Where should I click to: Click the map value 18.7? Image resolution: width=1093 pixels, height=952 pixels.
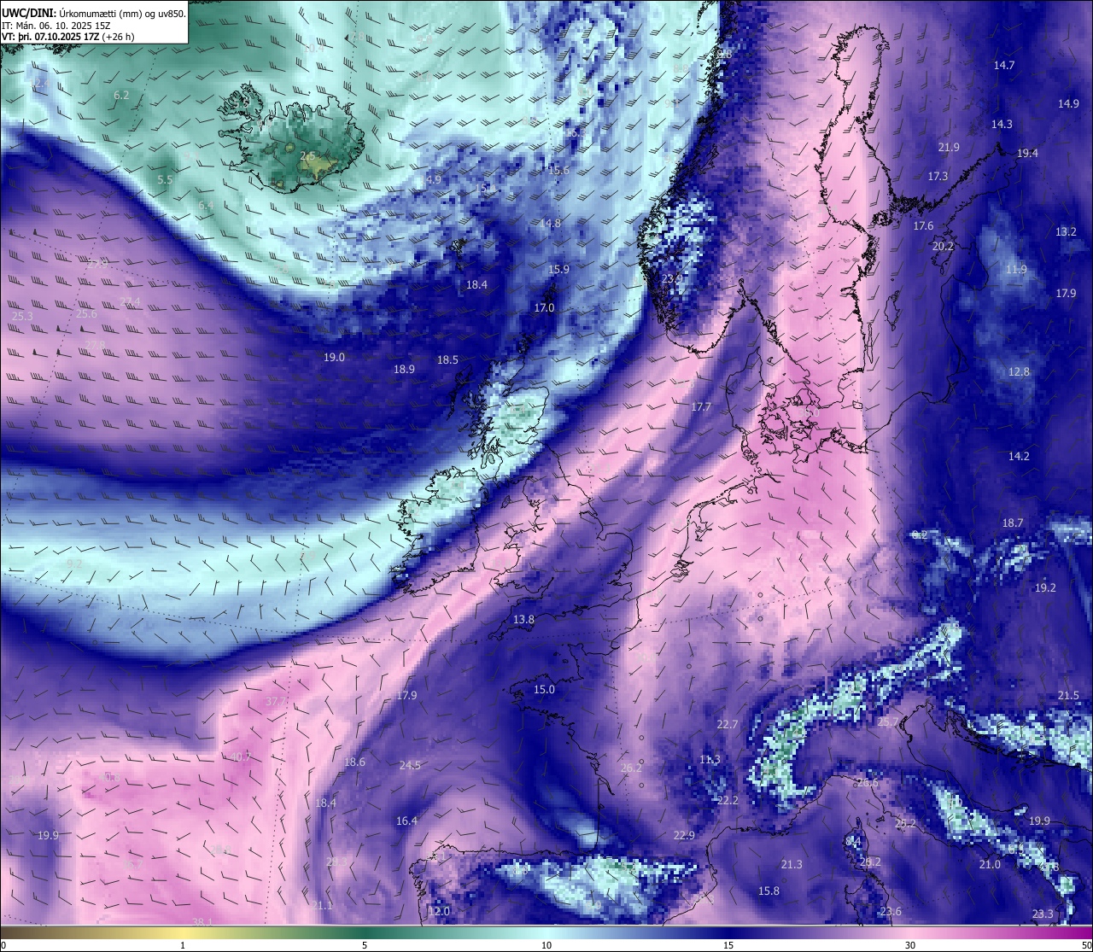point(1013,523)
